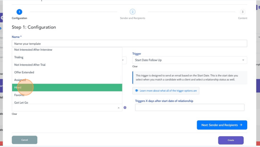260x147 pixels.
Task: Click step 1 Configuration circle
Action: [x=19, y=12]
